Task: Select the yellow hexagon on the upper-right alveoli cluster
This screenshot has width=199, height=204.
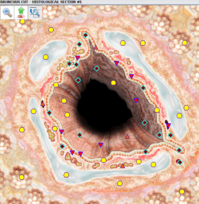Action: (x=185, y=43)
